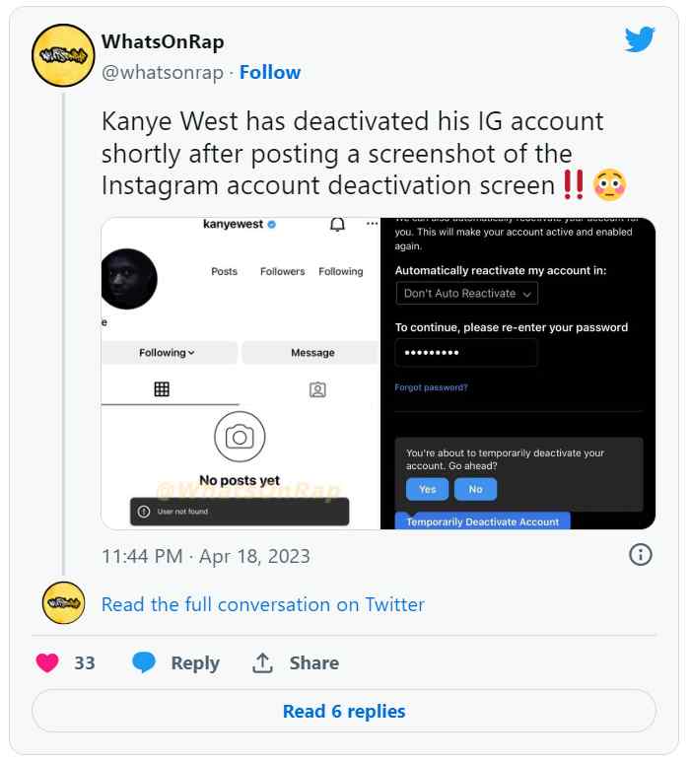Click the blue reply speech bubble icon

click(x=144, y=662)
